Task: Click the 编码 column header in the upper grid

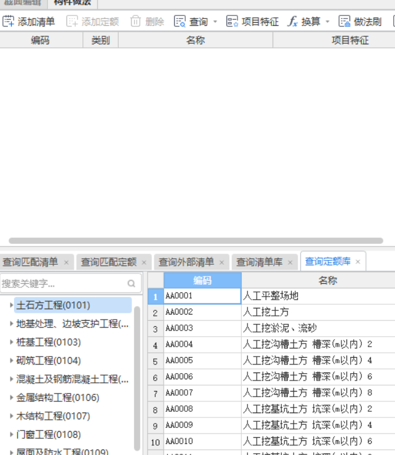Action: pyautogui.click(x=41, y=40)
